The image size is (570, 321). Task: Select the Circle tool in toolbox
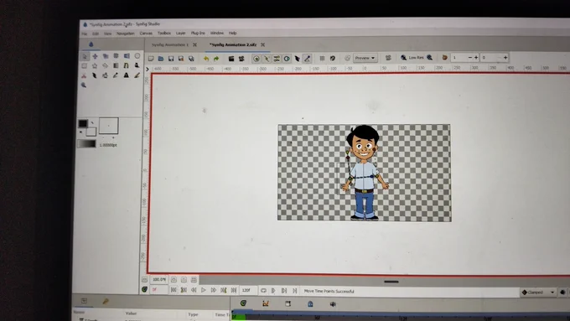coord(137,56)
